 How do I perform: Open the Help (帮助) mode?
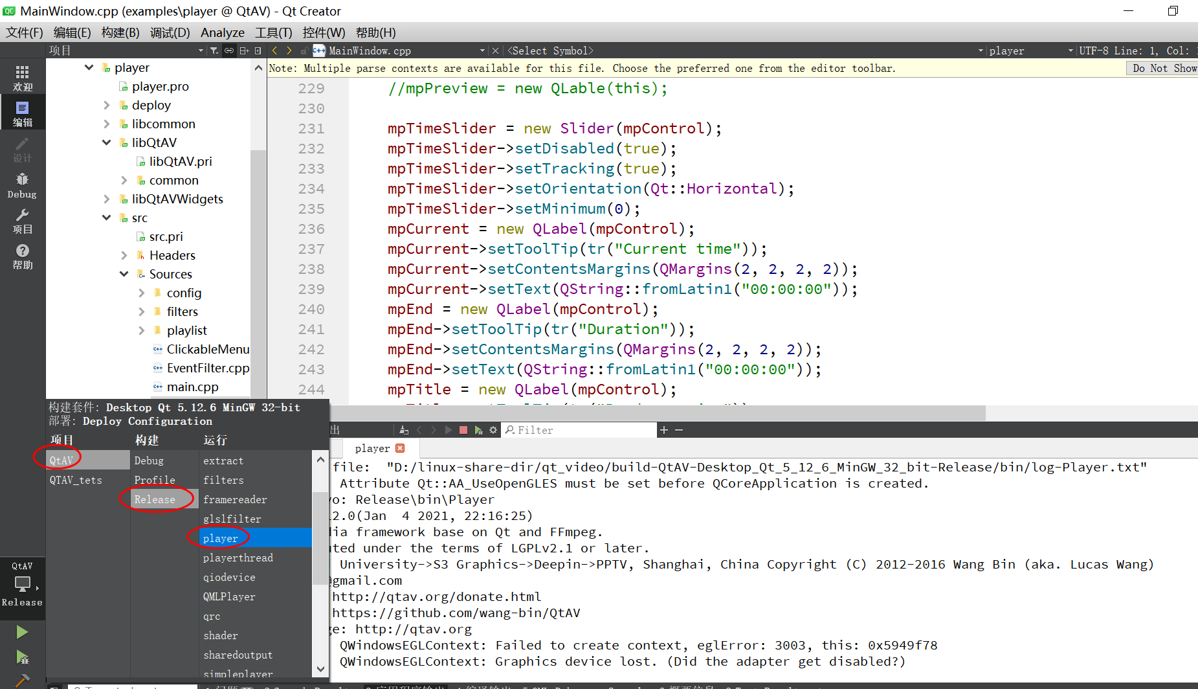tap(22, 256)
